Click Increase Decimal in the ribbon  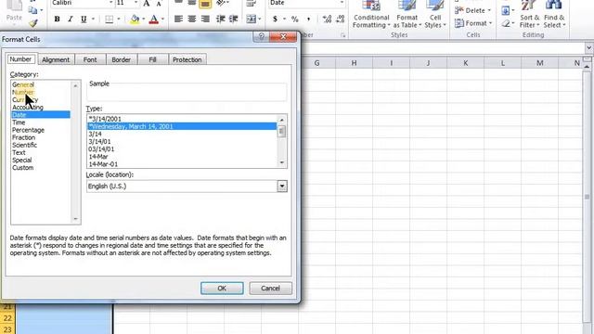tap(327, 19)
